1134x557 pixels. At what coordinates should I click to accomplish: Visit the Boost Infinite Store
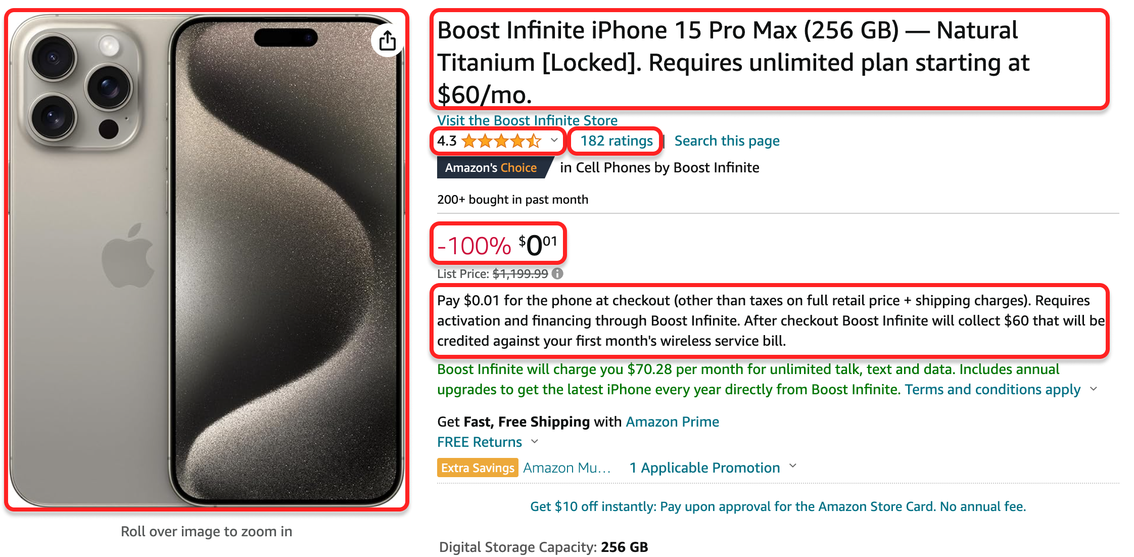tap(527, 120)
